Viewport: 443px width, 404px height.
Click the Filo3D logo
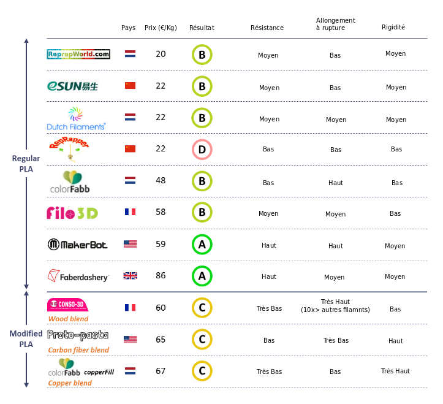coord(72,213)
